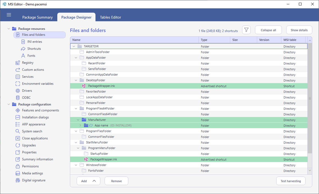This screenshot has width=319, height=194.
Task: Sort by the Type column header
Action: (214, 40)
